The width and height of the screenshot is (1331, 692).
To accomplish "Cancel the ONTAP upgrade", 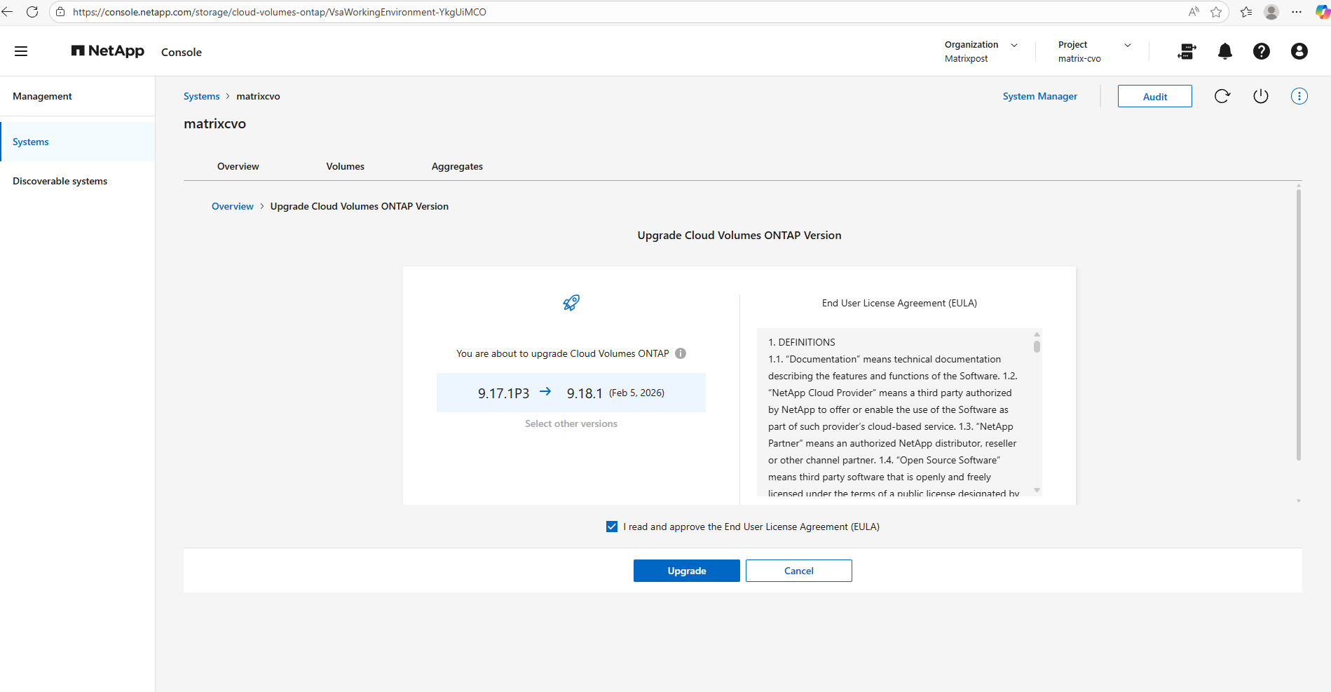I will [798, 571].
